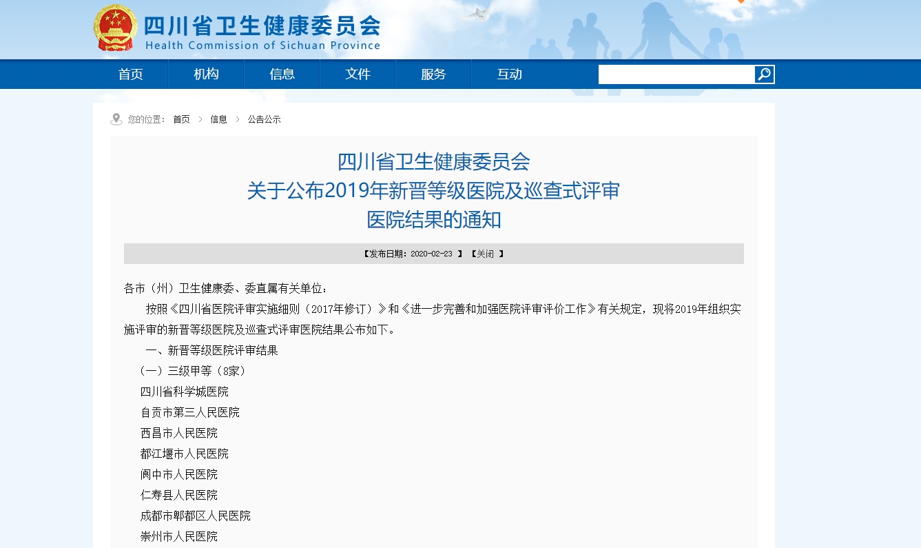Open the 首页 item in blue navigation bar
This screenshot has width=921, height=548.
130,74
